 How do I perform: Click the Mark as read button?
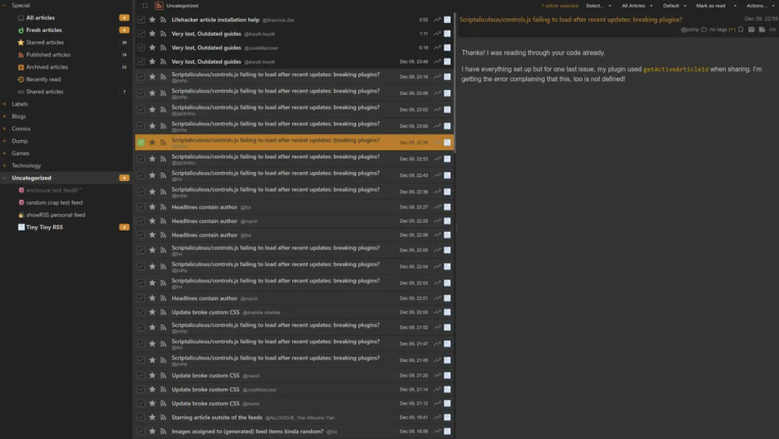click(x=713, y=5)
